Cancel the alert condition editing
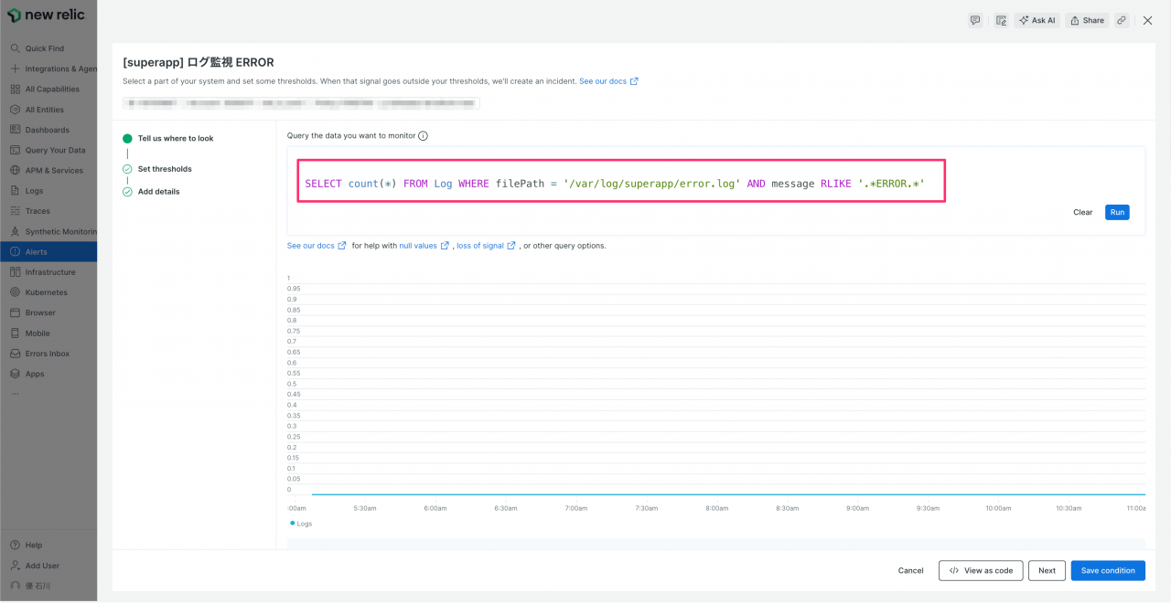Screen dimensions: 1171x603 tap(910, 570)
